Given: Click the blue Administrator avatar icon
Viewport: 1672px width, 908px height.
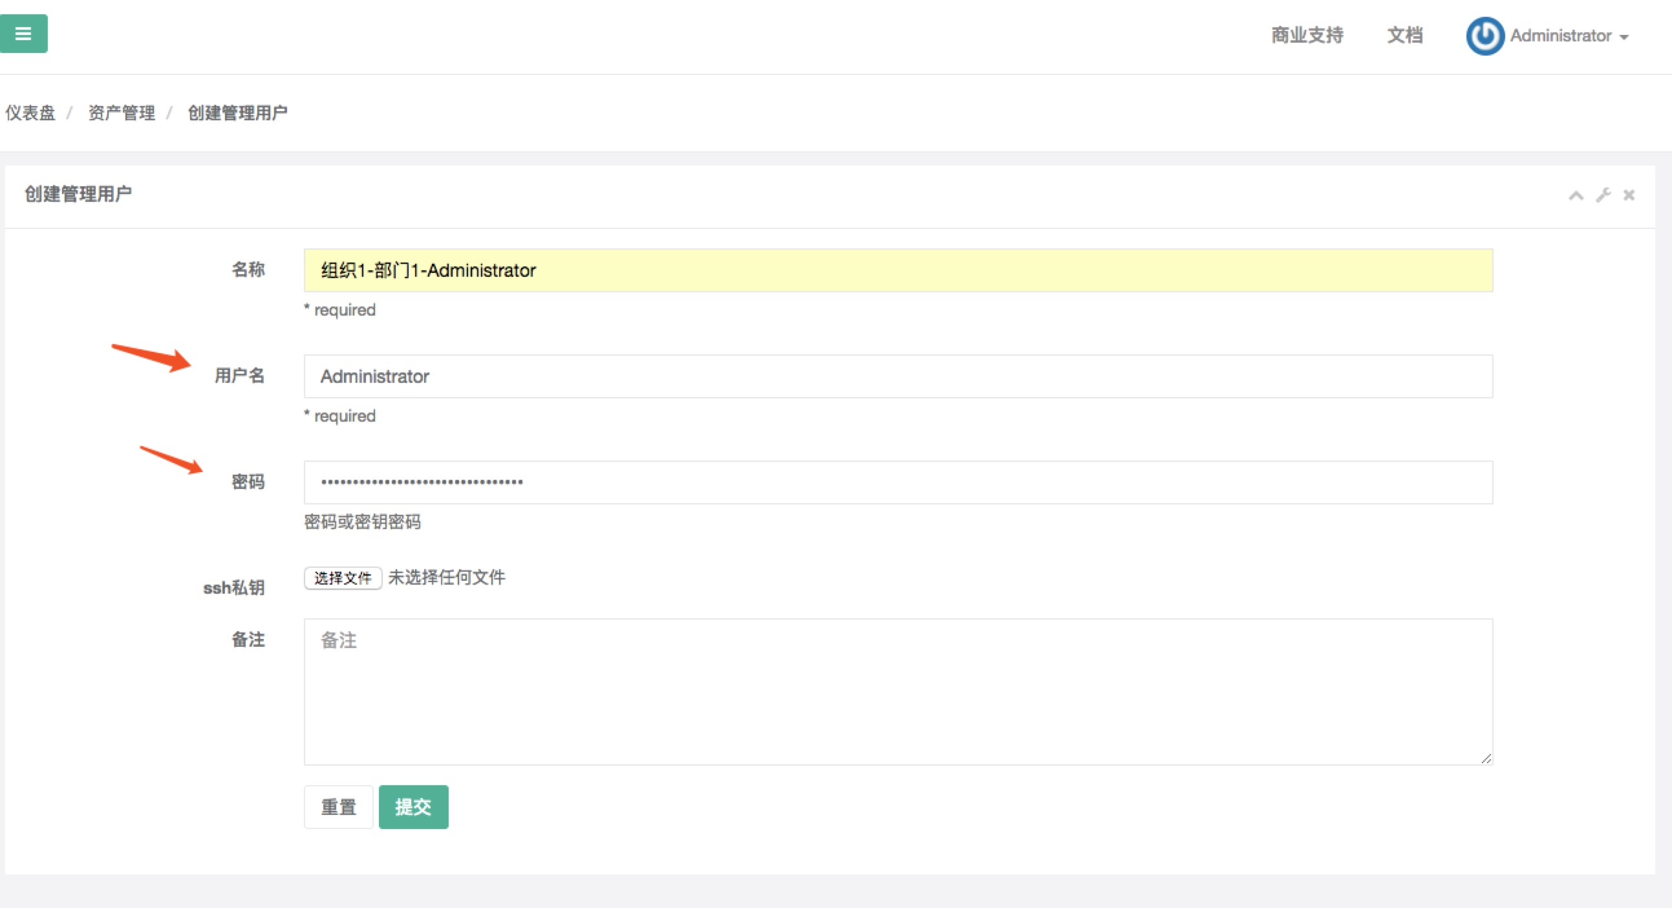Looking at the screenshot, I should (x=1484, y=36).
